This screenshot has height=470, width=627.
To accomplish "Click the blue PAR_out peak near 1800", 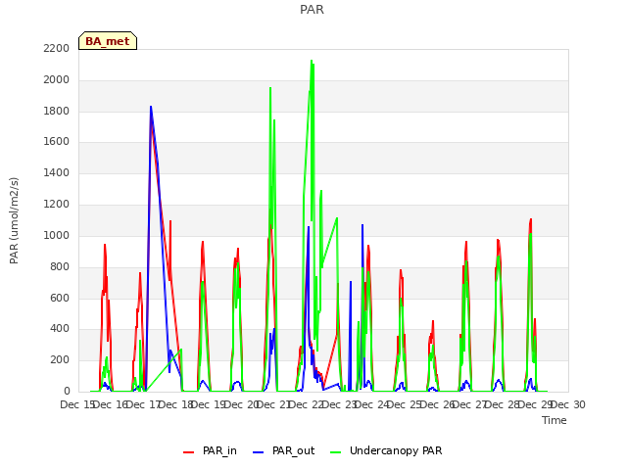I will pos(151,107).
